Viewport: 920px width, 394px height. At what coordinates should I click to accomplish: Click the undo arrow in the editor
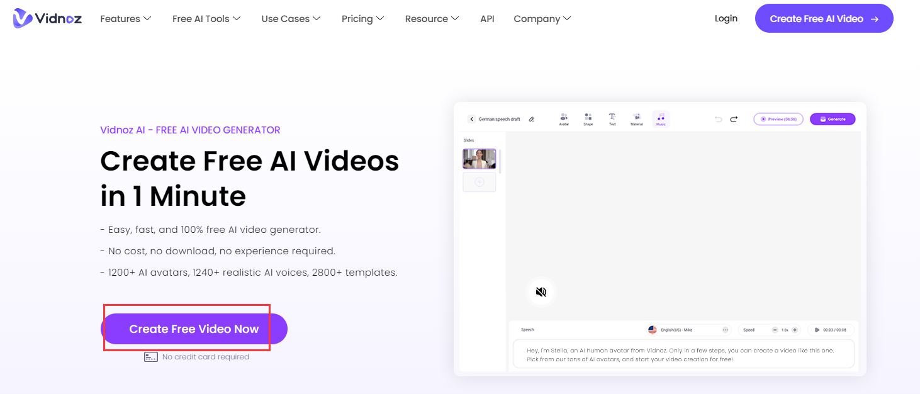[719, 119]
